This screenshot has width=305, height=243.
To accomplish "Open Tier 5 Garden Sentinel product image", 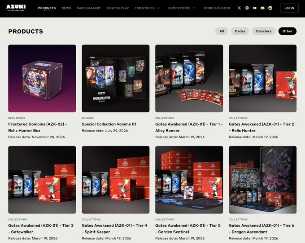I will point(189,180).
